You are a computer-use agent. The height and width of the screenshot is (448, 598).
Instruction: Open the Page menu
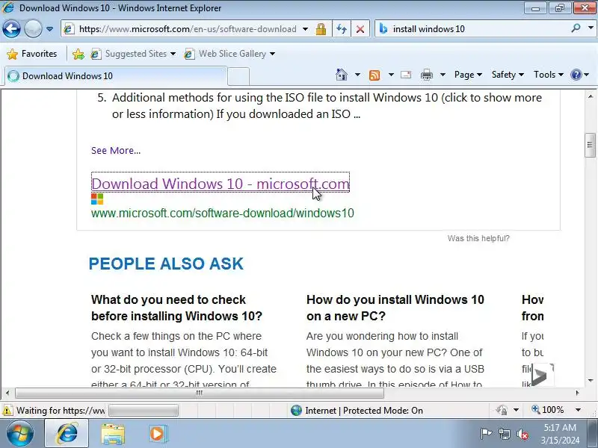point(468,75)
